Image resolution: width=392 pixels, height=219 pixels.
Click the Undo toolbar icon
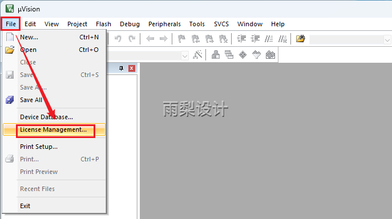click(x=118, y=39)
